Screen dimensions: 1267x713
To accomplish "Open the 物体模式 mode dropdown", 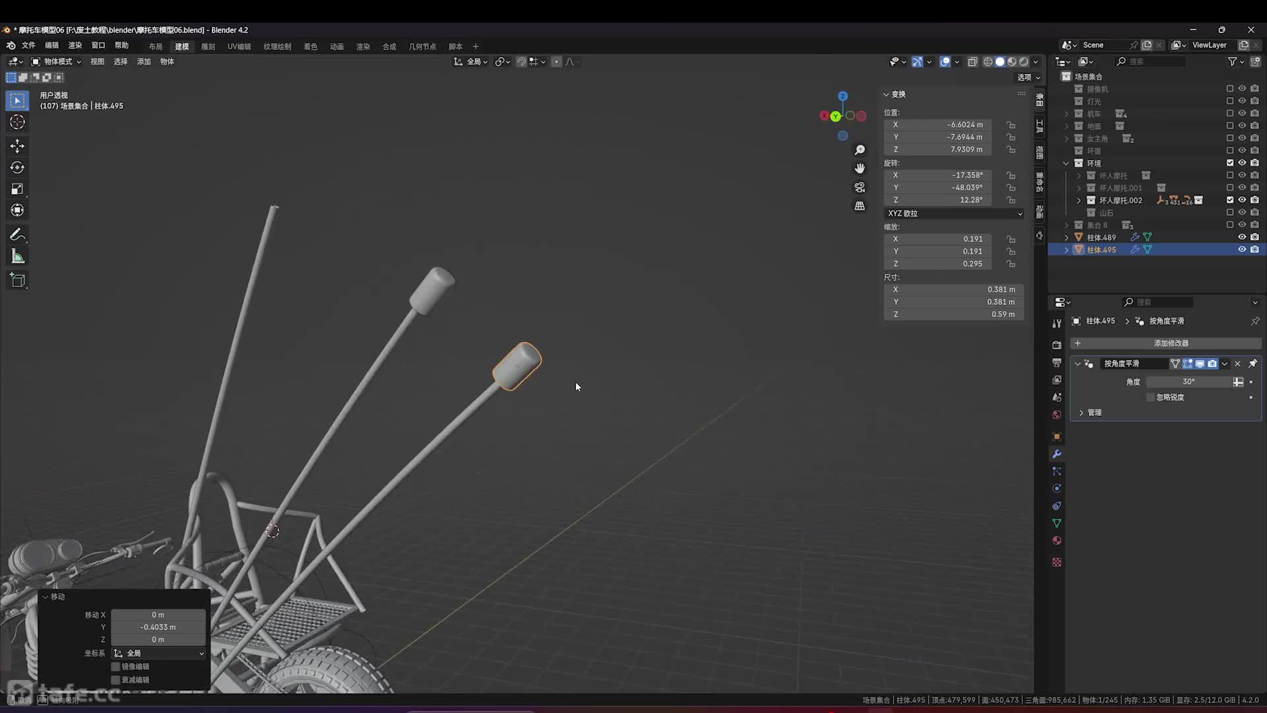I will click(57, 61).
